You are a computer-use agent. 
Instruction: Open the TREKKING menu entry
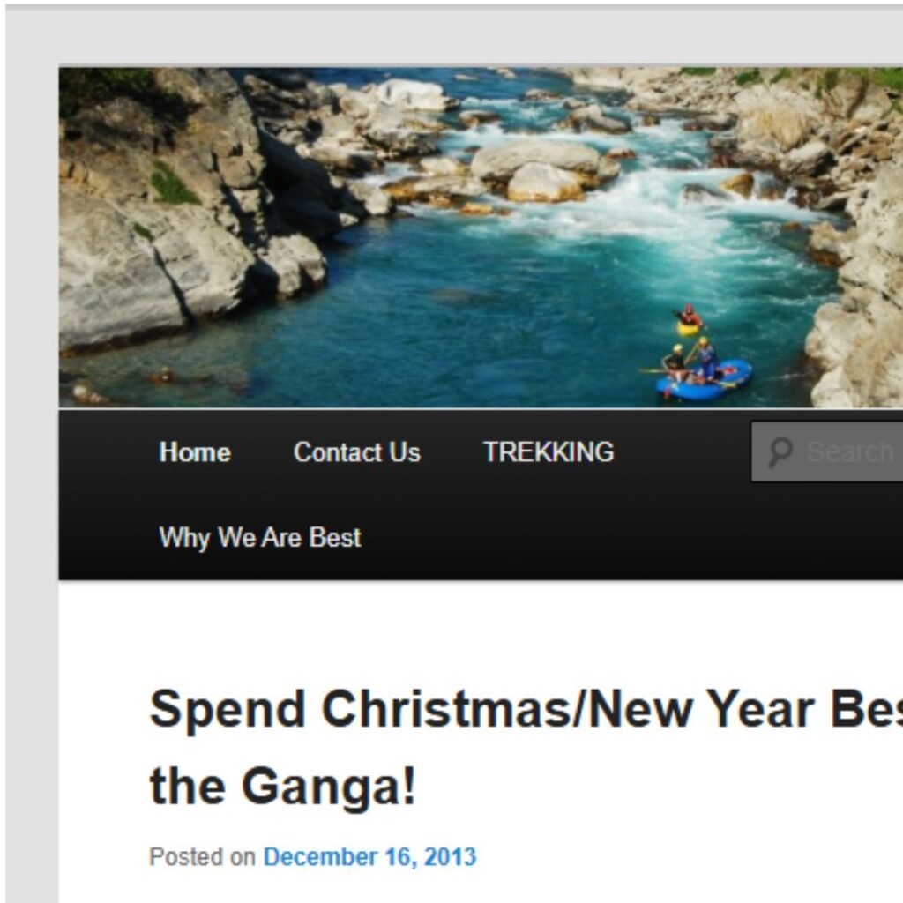pos(549,452)
